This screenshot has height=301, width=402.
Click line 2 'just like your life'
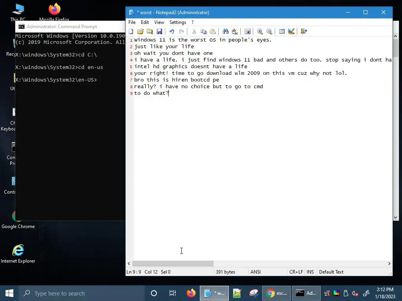(164, 47)
